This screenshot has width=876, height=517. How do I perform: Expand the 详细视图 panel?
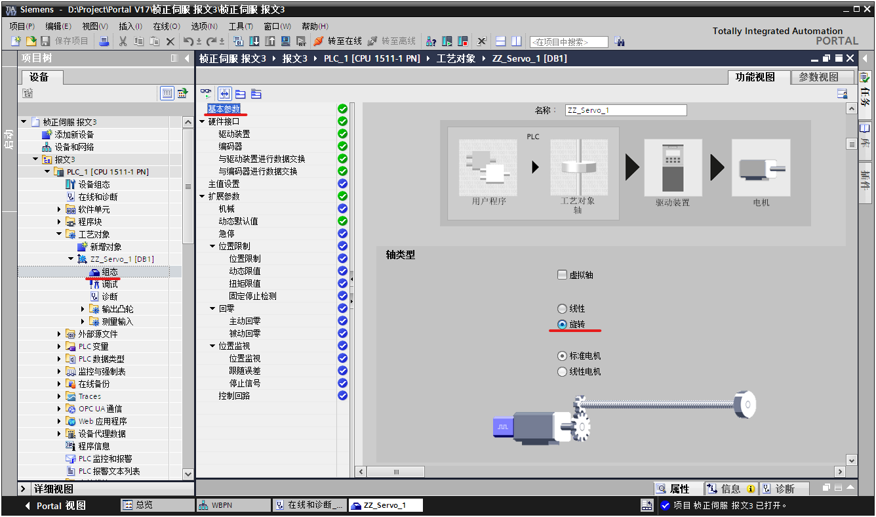[23, 489]
